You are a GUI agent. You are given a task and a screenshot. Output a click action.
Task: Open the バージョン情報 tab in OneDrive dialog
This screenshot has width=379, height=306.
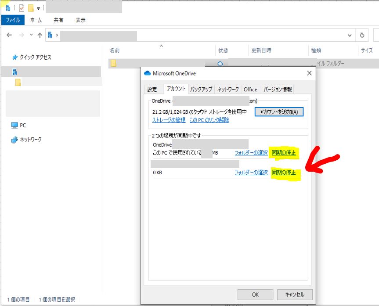point(278,90)
